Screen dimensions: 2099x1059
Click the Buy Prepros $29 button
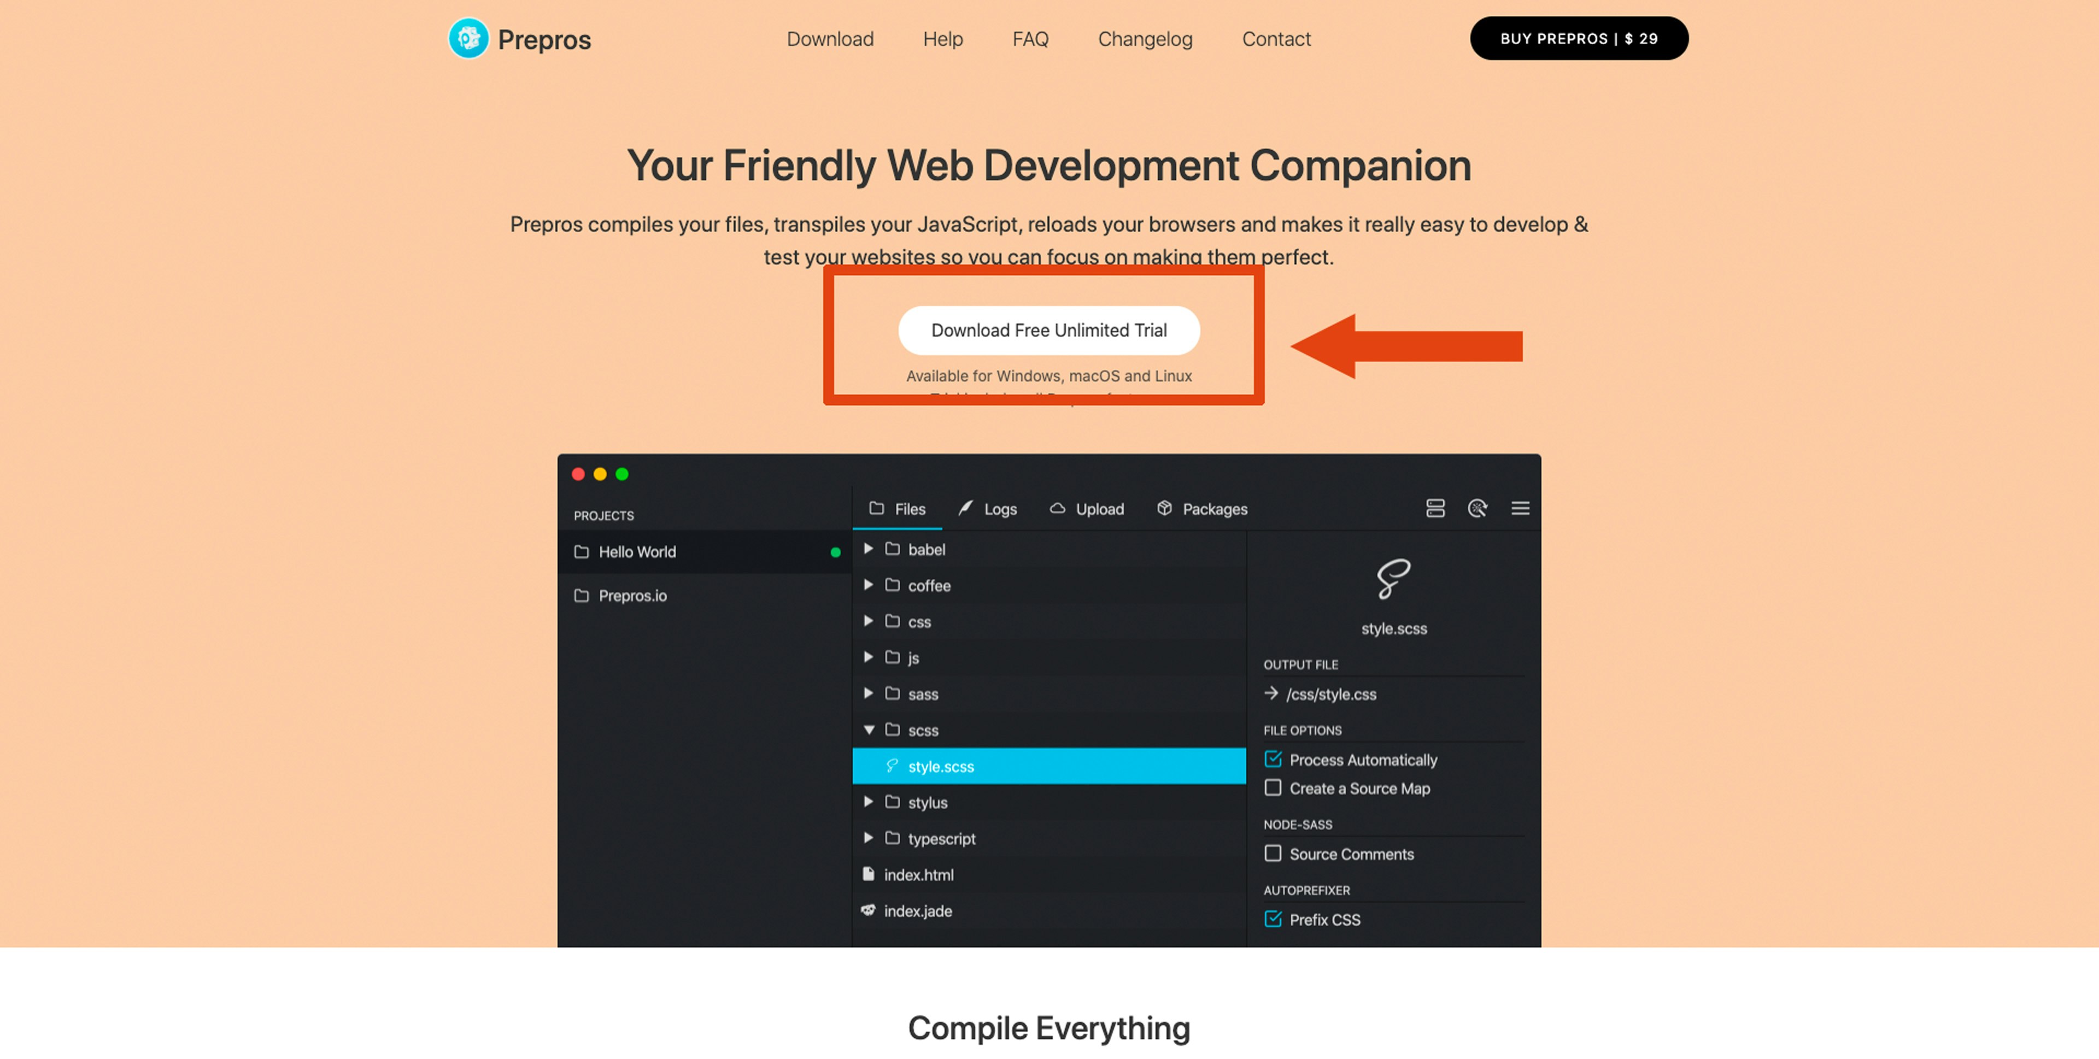pyautogui.click(x=1578, y=38)
